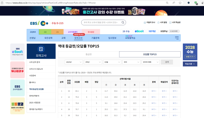Click the 로그아웃 button

pos(174,31)
